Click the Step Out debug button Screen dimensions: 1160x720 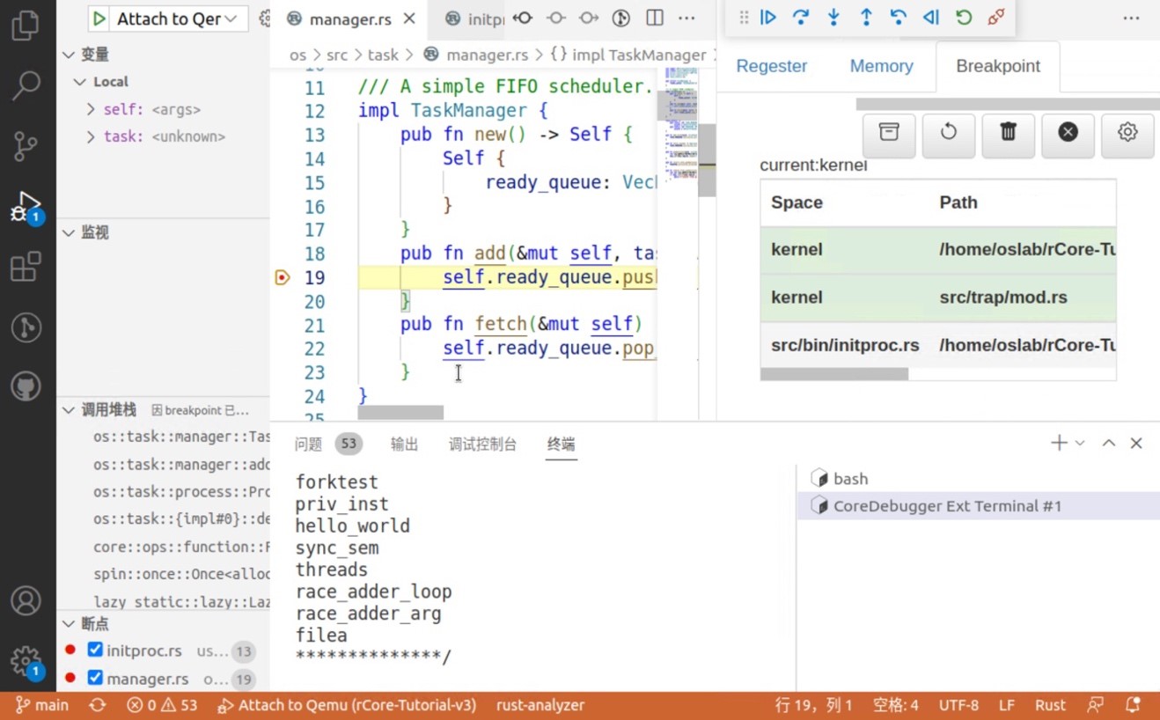pyautogui.click(x=866, y=18)
